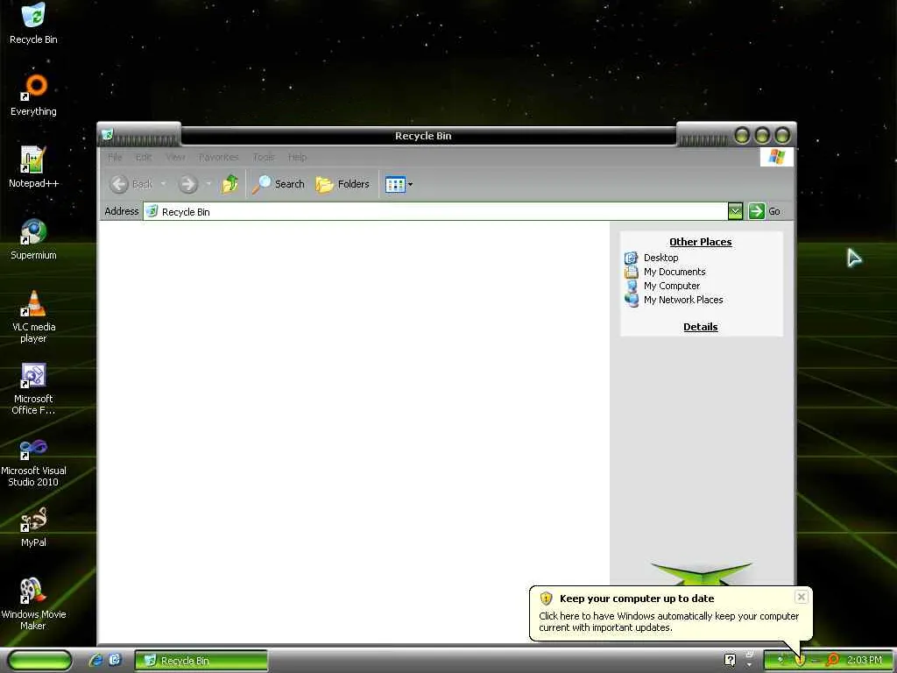The height and width of the screenshot is (673, 897).
Task: Open the Favorites menu
Action: tap(218, 157)
